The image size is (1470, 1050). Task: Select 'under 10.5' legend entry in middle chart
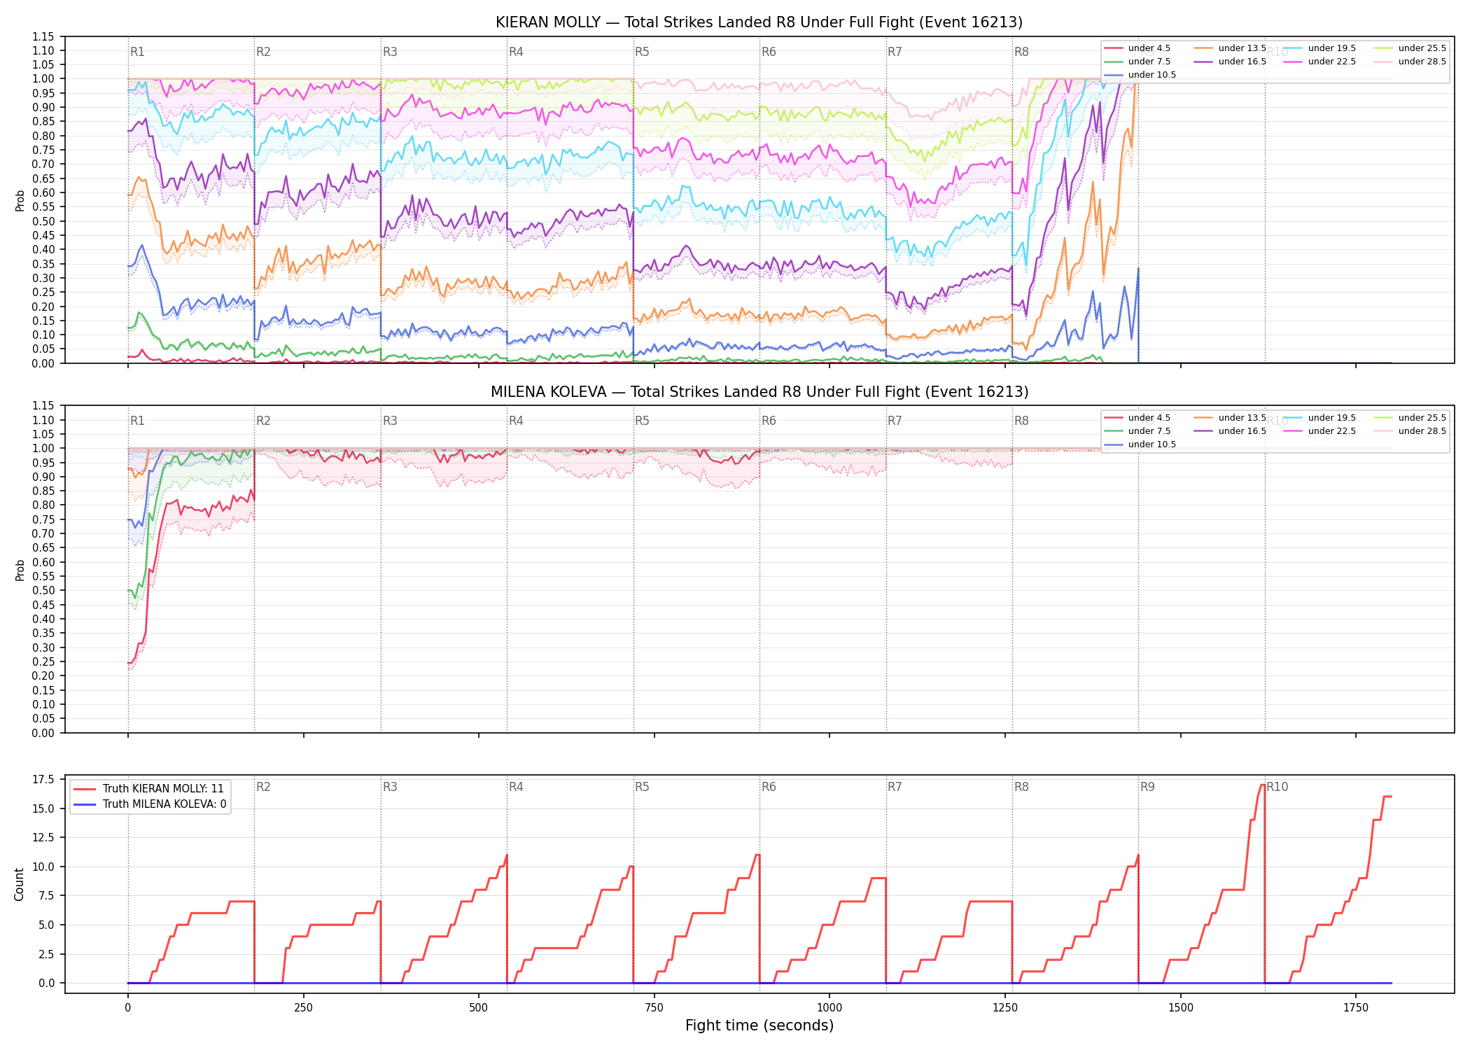1140,444
